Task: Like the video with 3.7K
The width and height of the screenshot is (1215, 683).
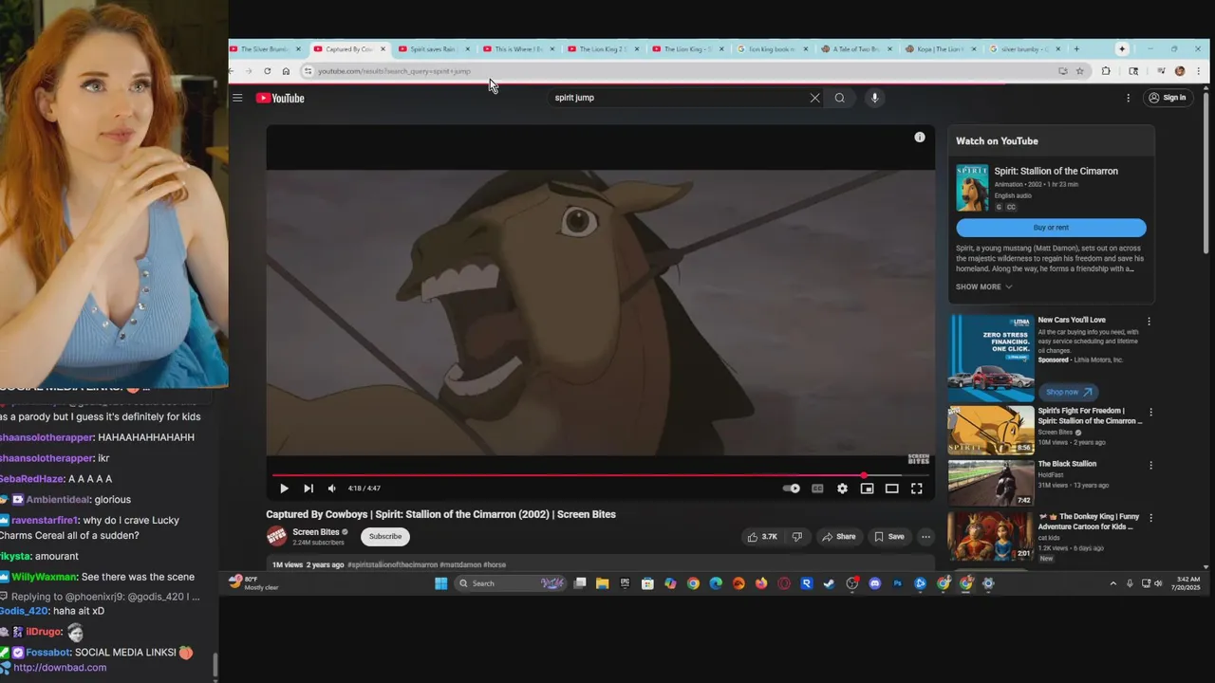Action: pos(762,537)
